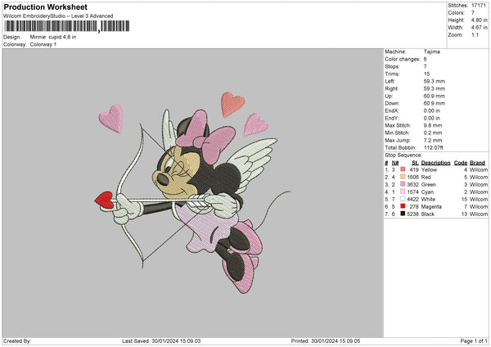Viewport: 491px width, 347px height.
Task: Select the Stitches value 17171
Action: pyautogui.click(x=479, y=6)
